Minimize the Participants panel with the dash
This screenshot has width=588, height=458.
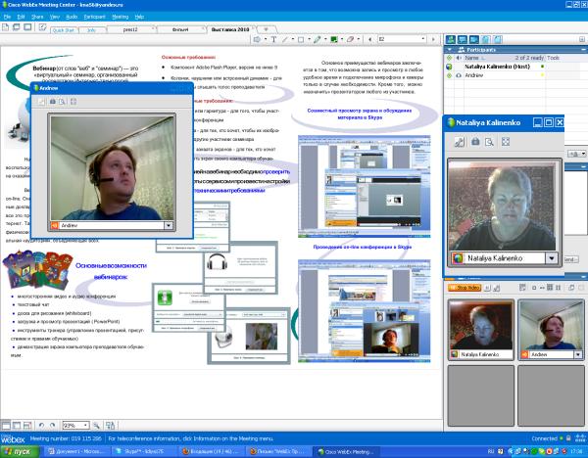tap(583, 50)
